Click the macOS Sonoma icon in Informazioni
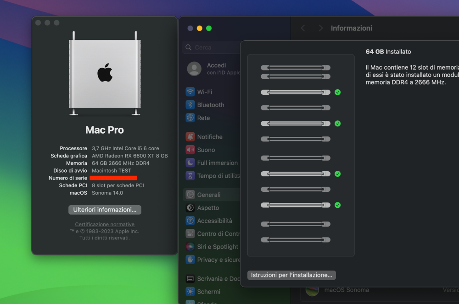 pos(312,290)
